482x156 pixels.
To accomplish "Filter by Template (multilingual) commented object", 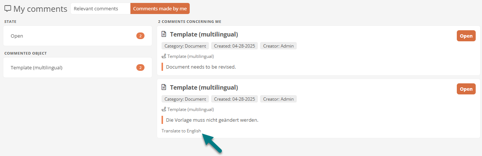I will pos(77,67).
